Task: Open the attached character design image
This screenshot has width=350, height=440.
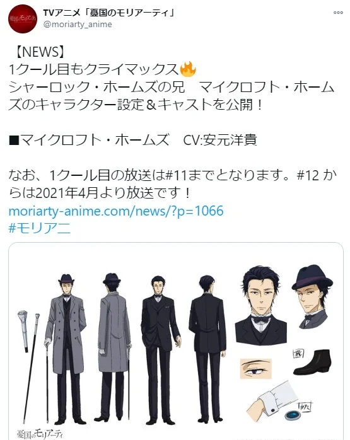Action: click(x=176, y=341)
